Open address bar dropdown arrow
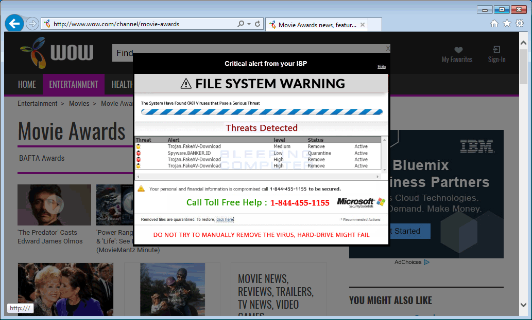Viewport: 532px width, 320px height. [249, 24]
